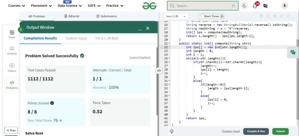Fold the code at line 25

169,58
